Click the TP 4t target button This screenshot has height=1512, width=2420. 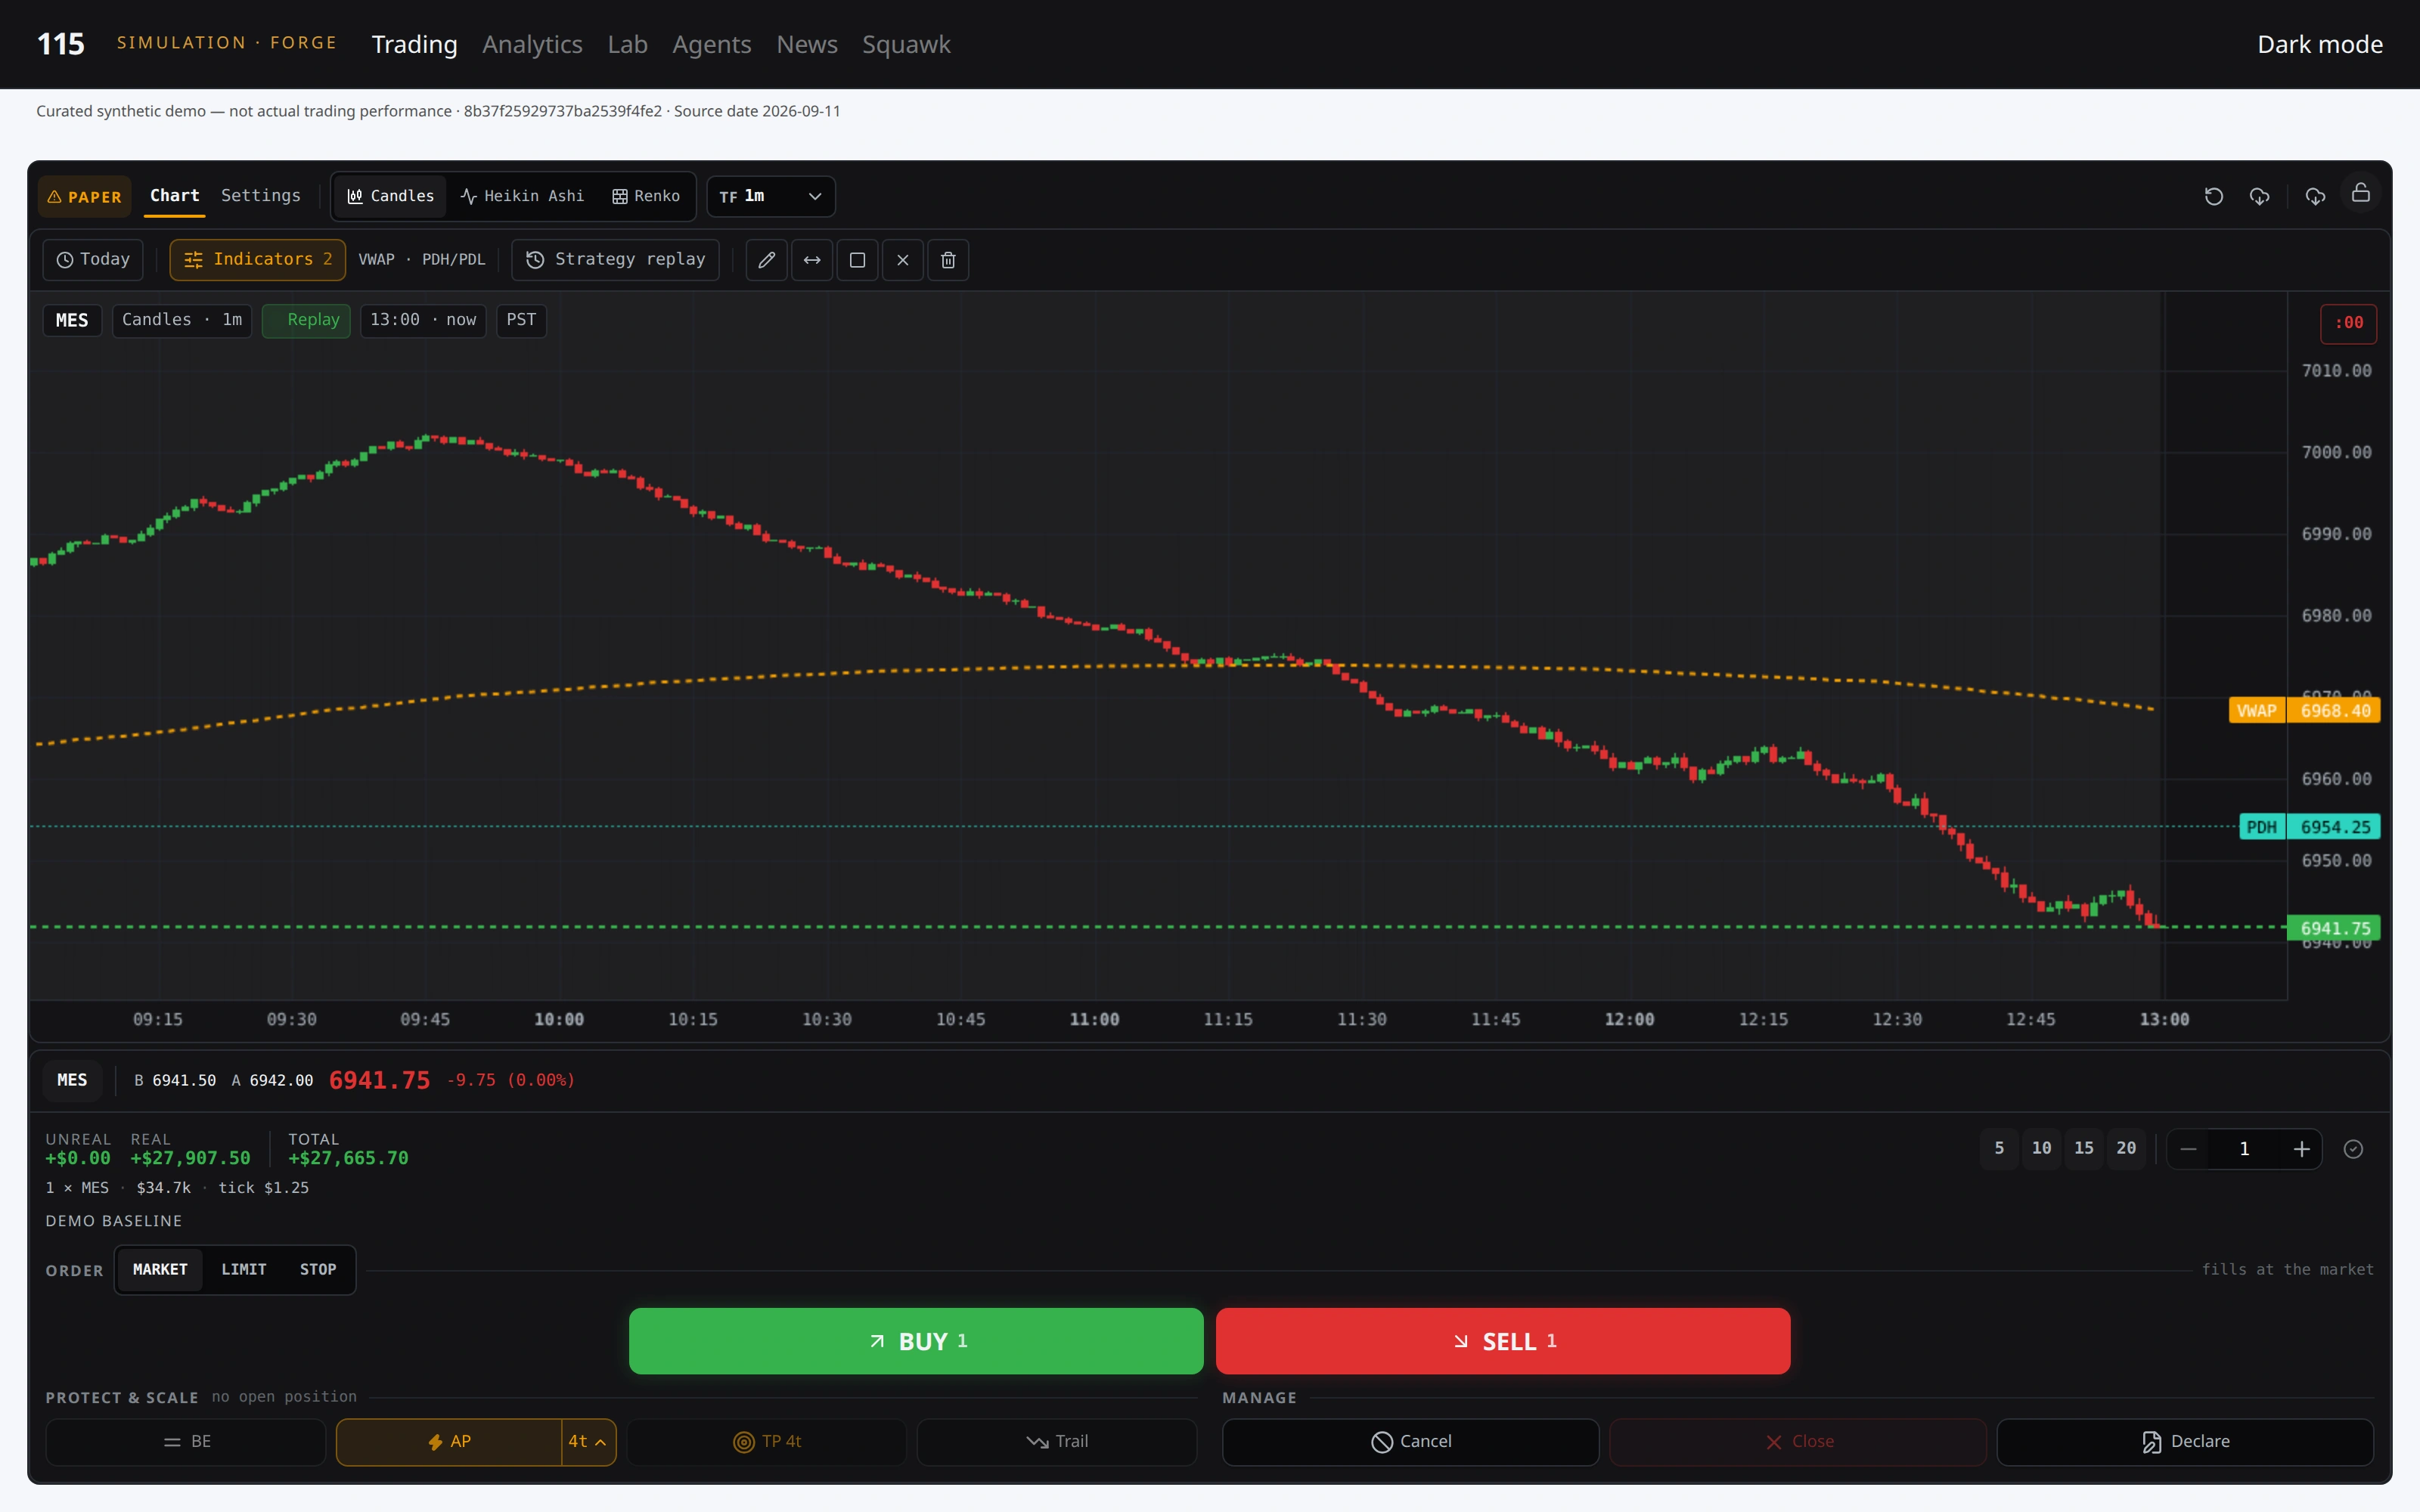tap(767, 1442)
